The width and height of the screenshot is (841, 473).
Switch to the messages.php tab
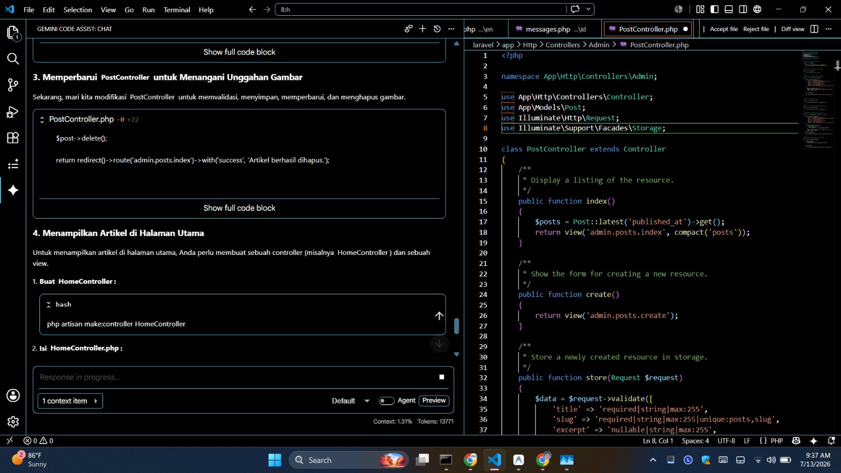[x=550, y=29]
